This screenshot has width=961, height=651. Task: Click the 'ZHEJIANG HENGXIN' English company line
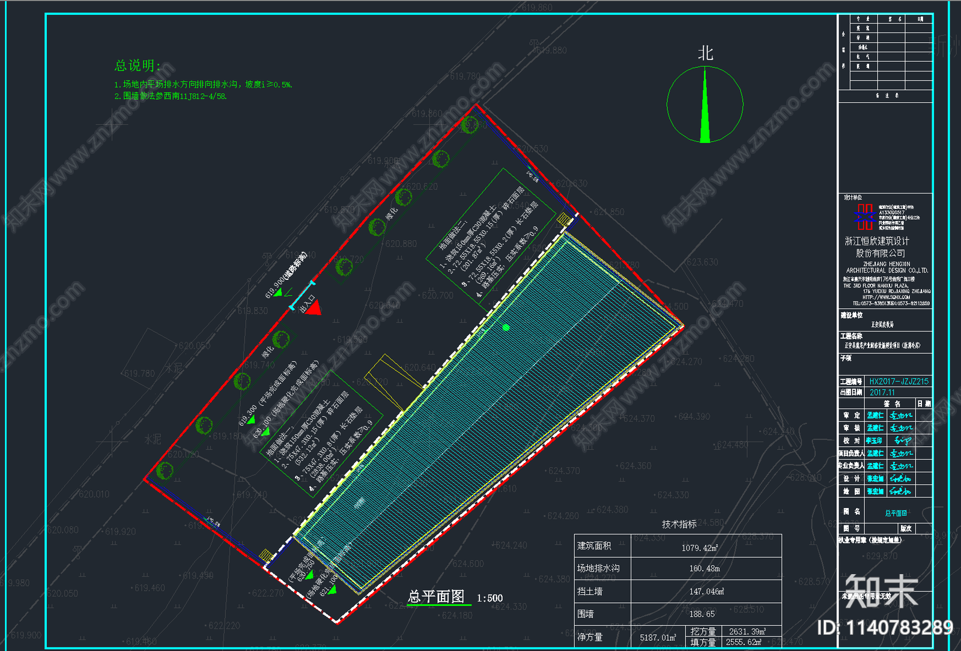tap(887, 264)
